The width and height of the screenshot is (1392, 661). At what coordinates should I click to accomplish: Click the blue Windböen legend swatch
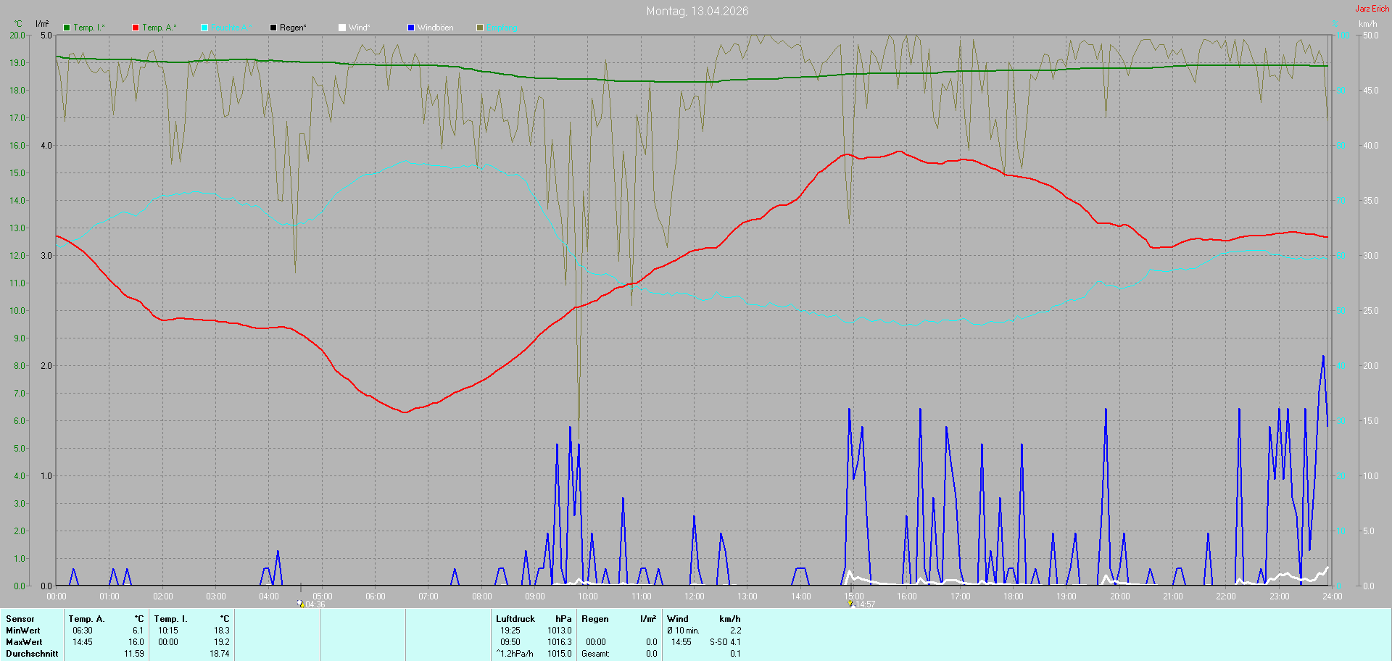click(x=411, y=28)
